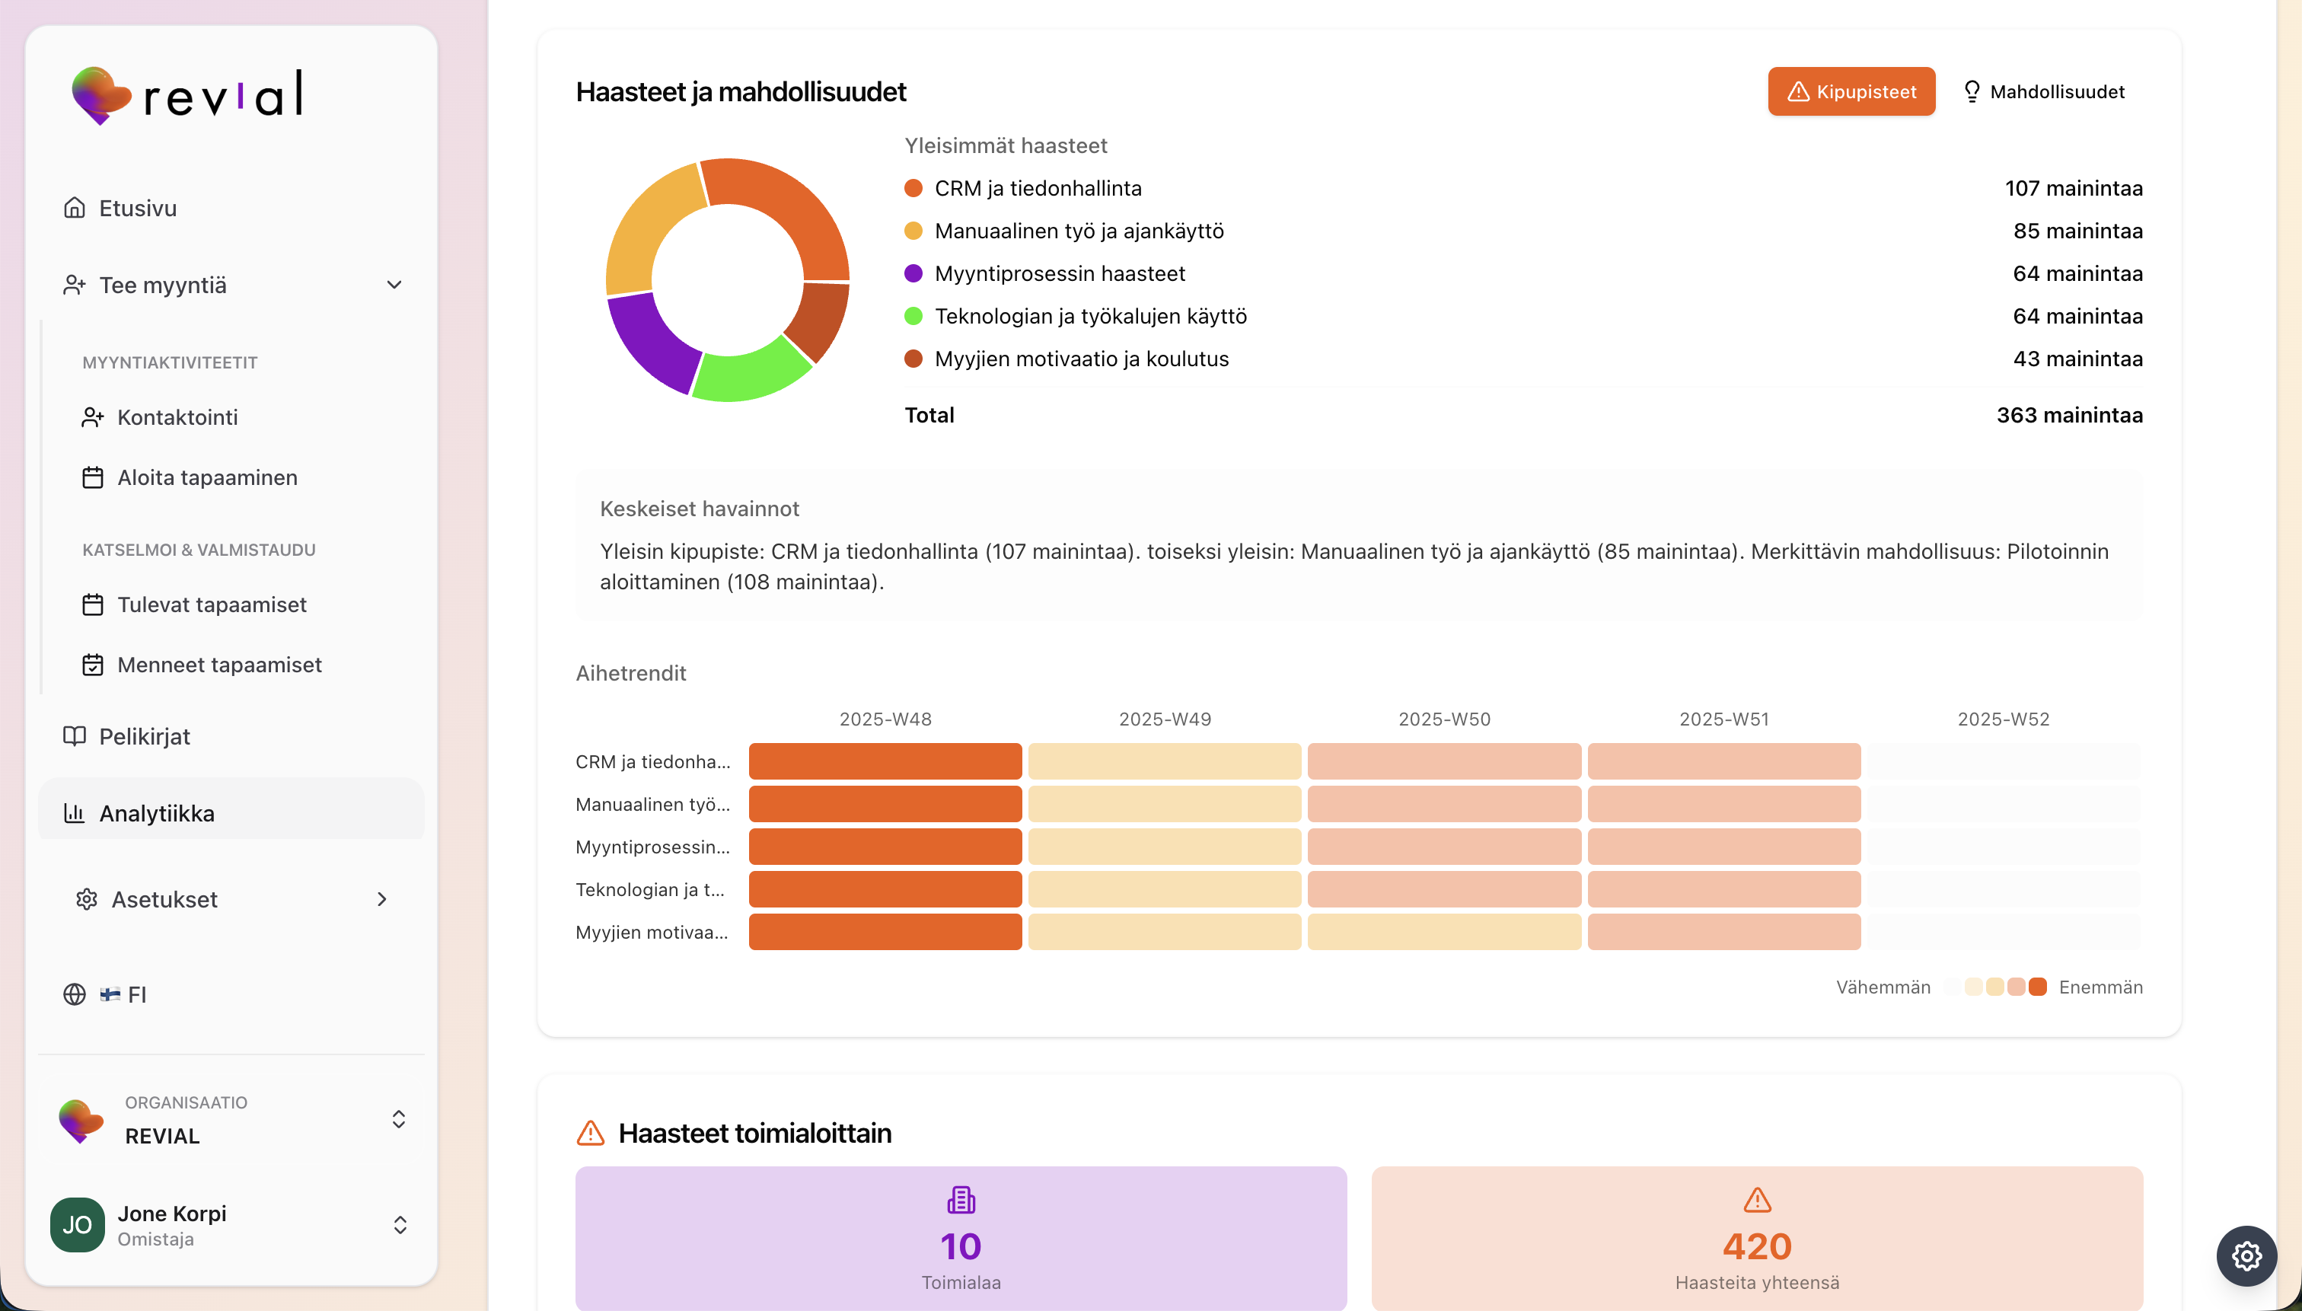Open Menneet tapaamiset

click(218, 665)
